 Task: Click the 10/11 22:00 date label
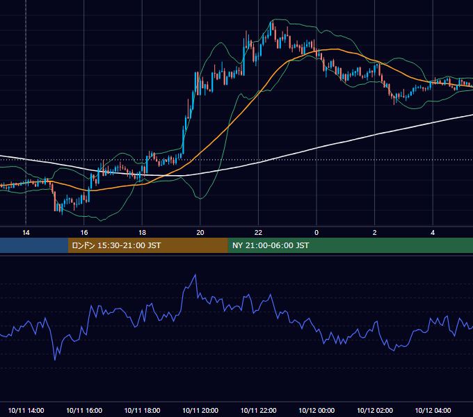point(258,410)
